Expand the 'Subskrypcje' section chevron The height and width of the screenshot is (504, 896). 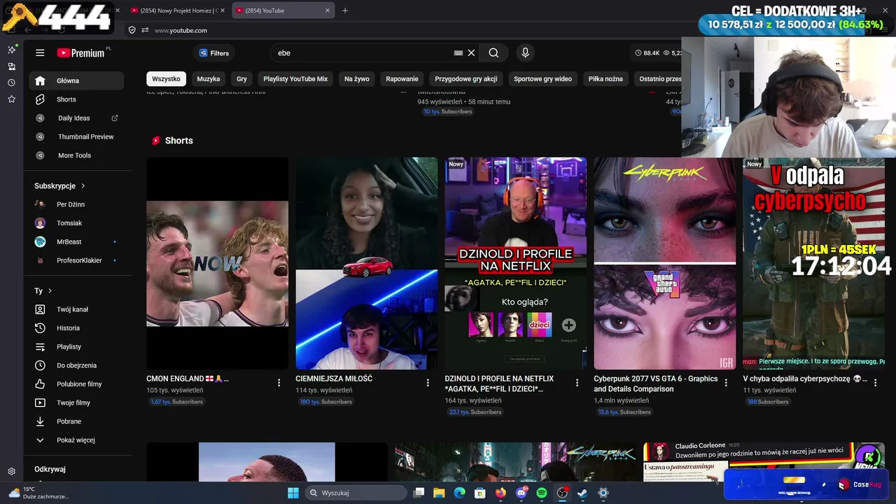(83, 186)
